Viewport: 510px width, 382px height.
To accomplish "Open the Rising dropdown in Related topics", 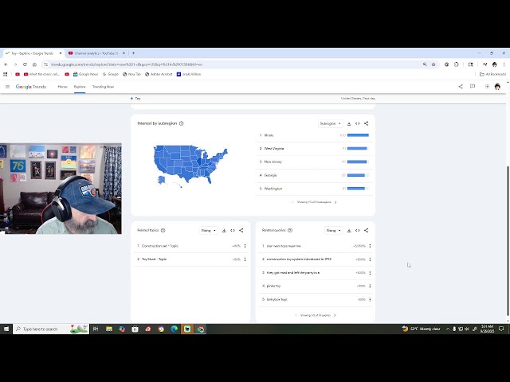I will click(x=208, y=230).
